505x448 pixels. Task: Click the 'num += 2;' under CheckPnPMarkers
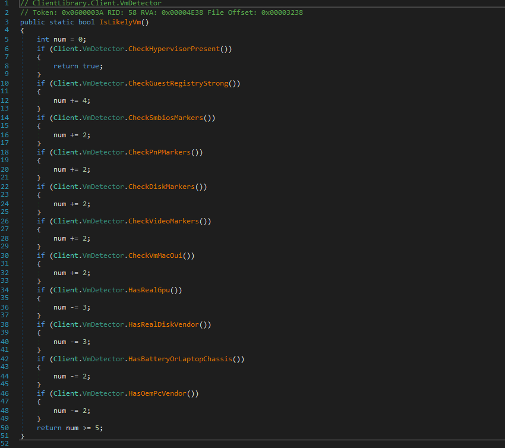coord(72,170)
